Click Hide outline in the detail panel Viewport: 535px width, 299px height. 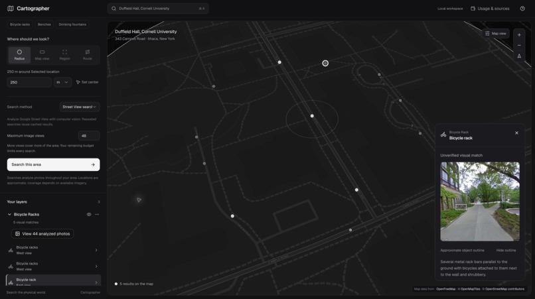coord(506,250)
